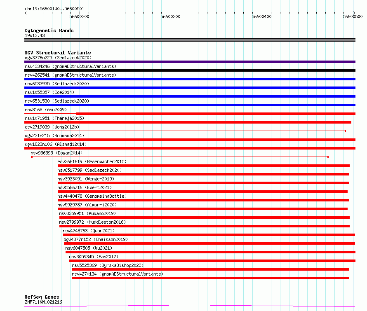Click the 56600500 ruler position label
This screenshot has height=311, width=367.
coord(353,16)
